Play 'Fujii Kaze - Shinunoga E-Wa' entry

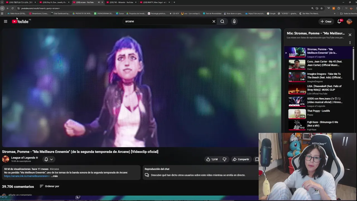click(x=319, y=125)
